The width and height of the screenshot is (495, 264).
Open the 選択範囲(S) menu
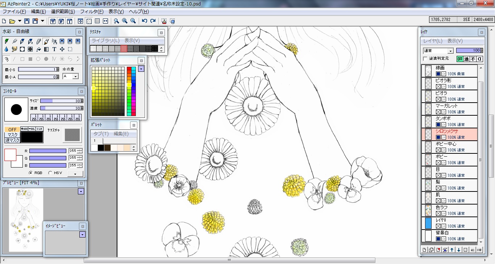[63, 12]
